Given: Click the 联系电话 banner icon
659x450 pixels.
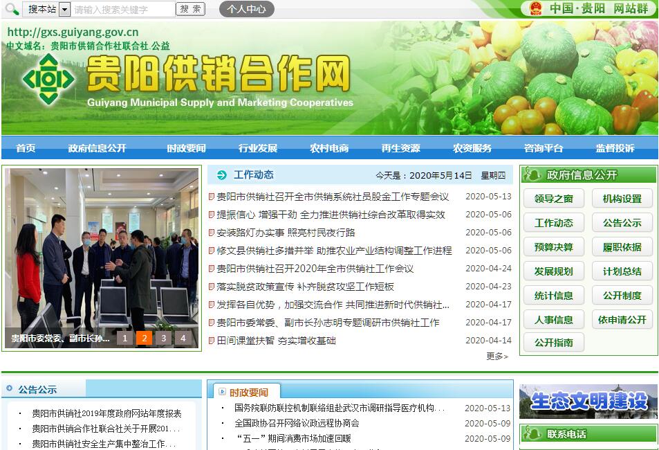Looking at the screenshot, I should 532,434.
